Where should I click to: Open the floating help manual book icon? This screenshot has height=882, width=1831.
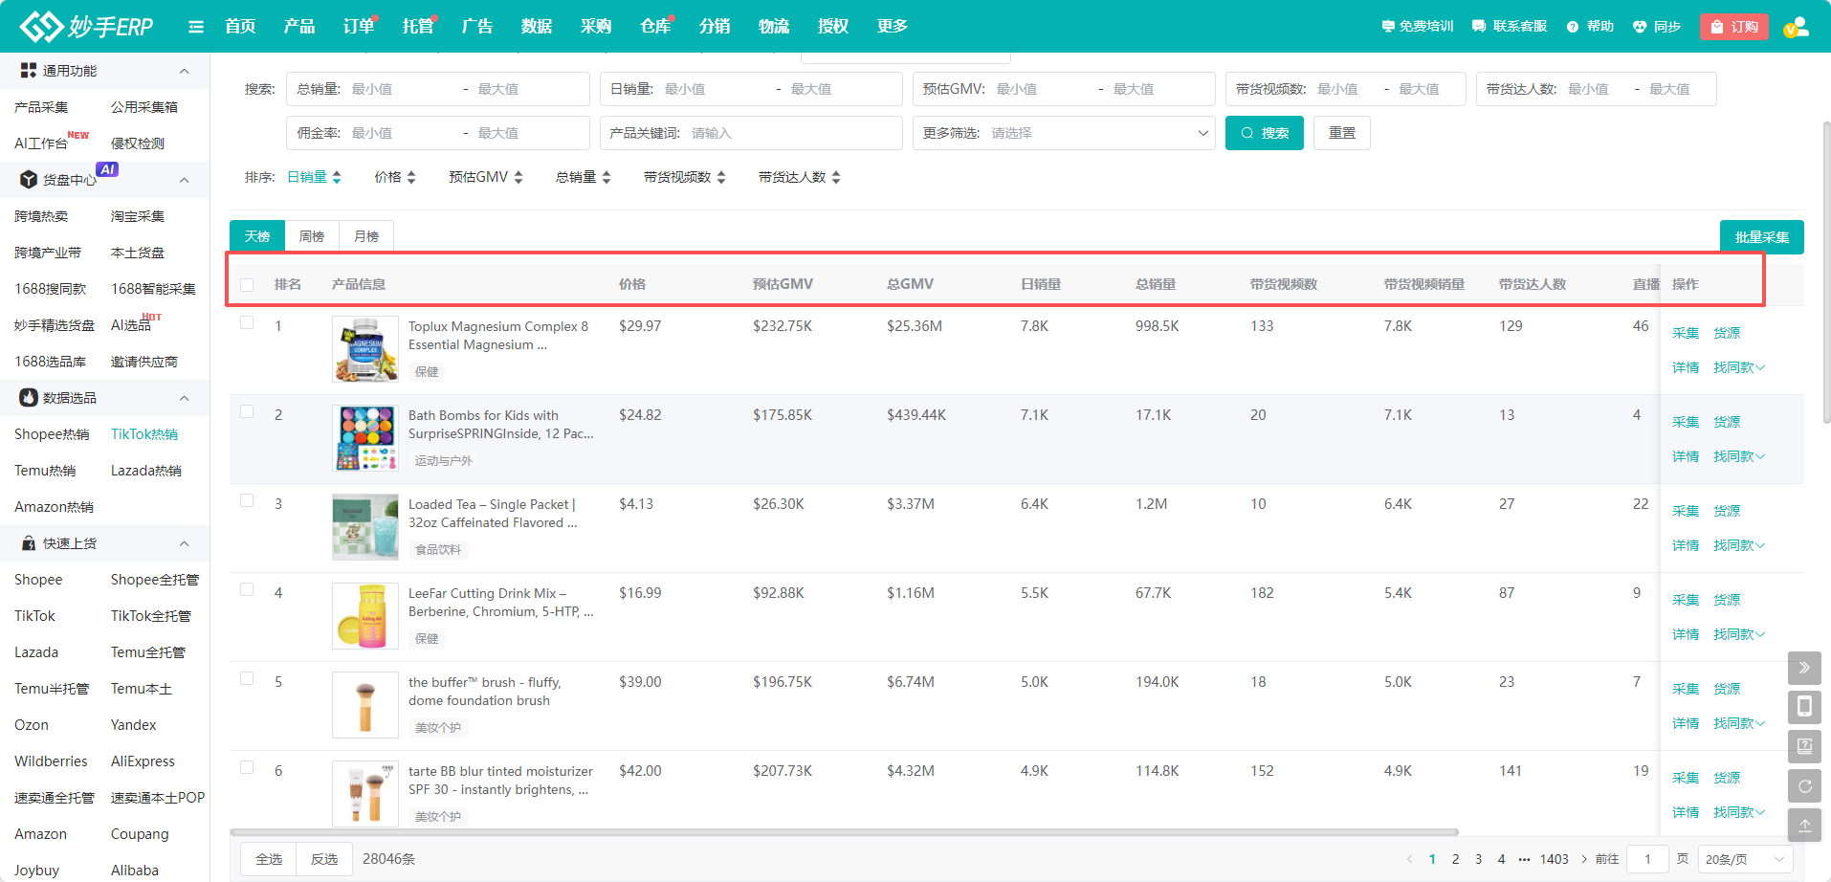pos(1804,746)
